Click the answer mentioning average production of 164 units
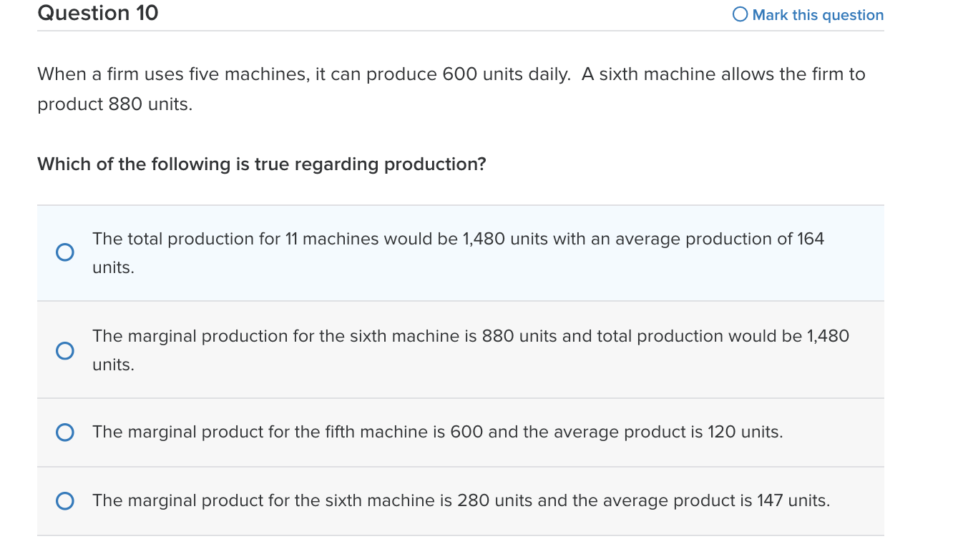Image resolution: width=963 pixels, height=549 pixels. coord(458,252)
